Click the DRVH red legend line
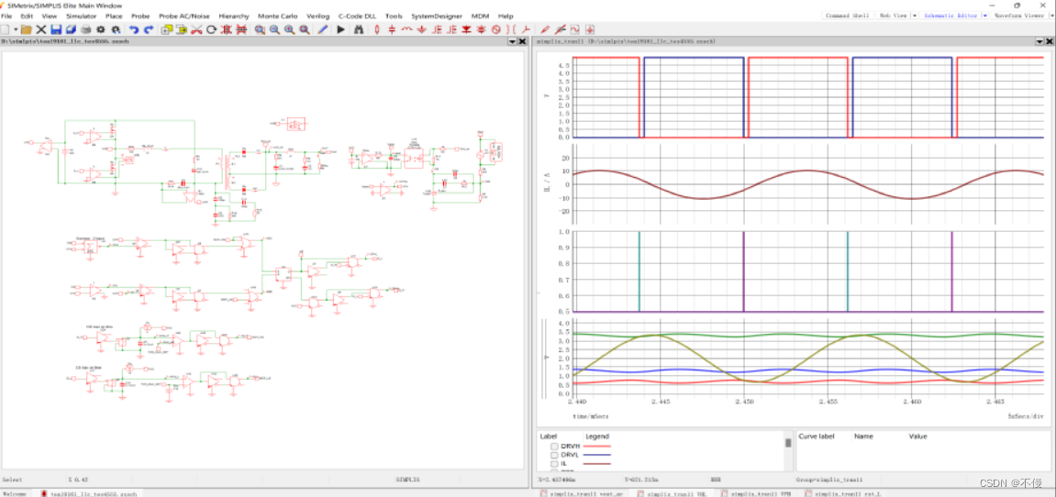Screen dimensions: 1056x497 [x=596, y=446]
